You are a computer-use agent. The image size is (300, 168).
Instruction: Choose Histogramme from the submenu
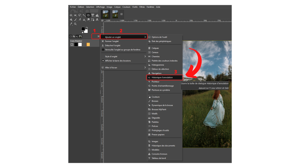pyautogui.click(x=164, y=65)
